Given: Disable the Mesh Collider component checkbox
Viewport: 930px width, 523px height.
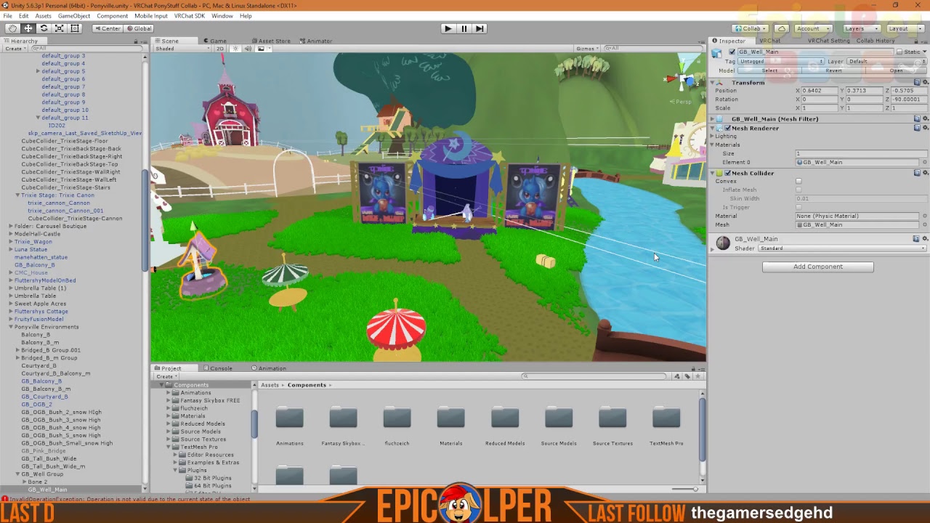Looking at the screenshot, I should [x=727, y=173].
